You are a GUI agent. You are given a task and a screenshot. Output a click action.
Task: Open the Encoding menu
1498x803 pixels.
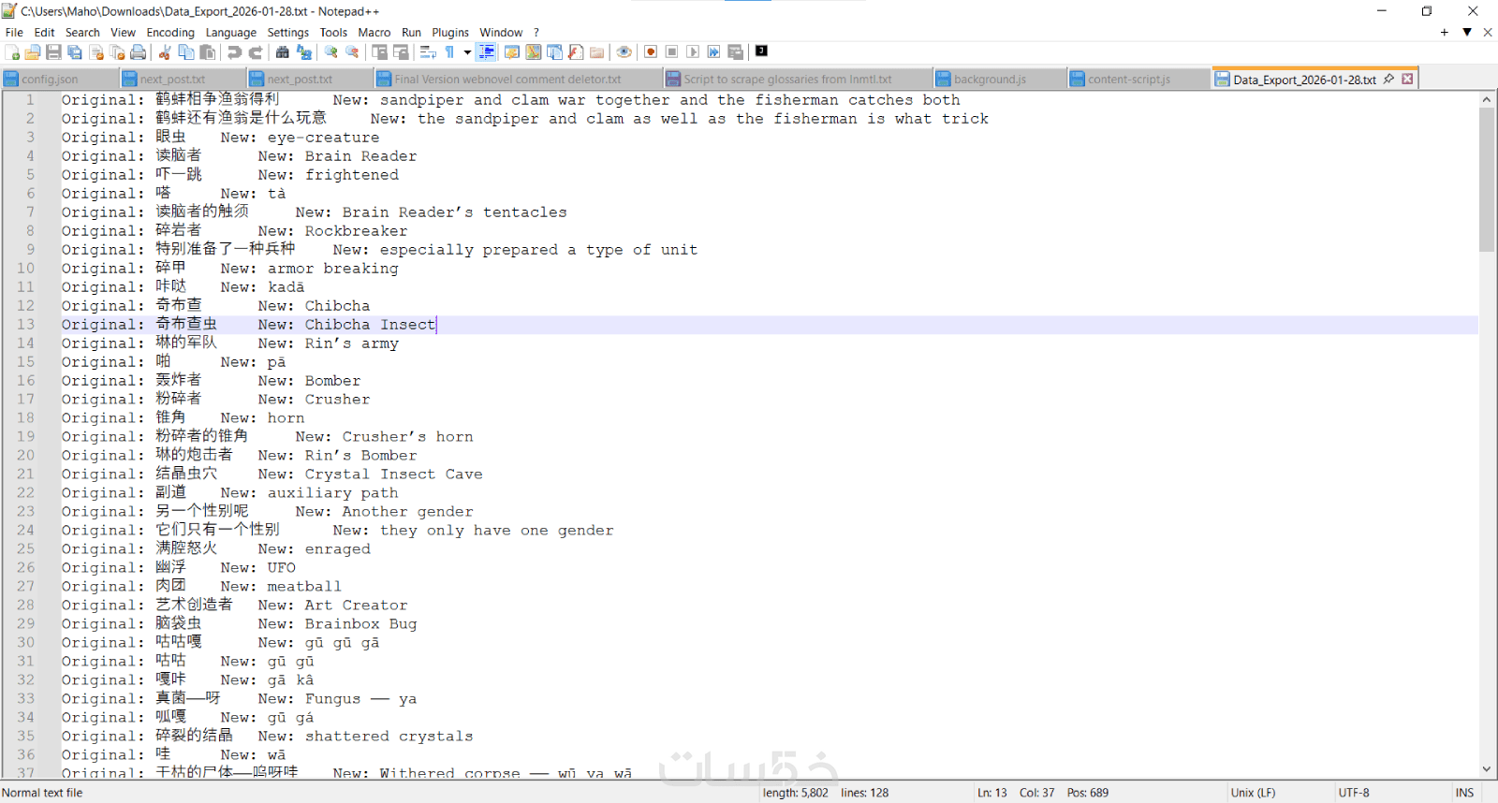[x=170, y=32]
